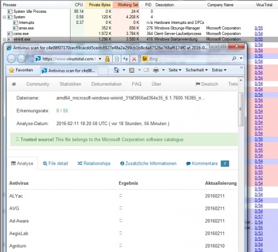Open the address bar history dropdown
Viewport: 278px width, 252px height.
(x=100, y=59)
